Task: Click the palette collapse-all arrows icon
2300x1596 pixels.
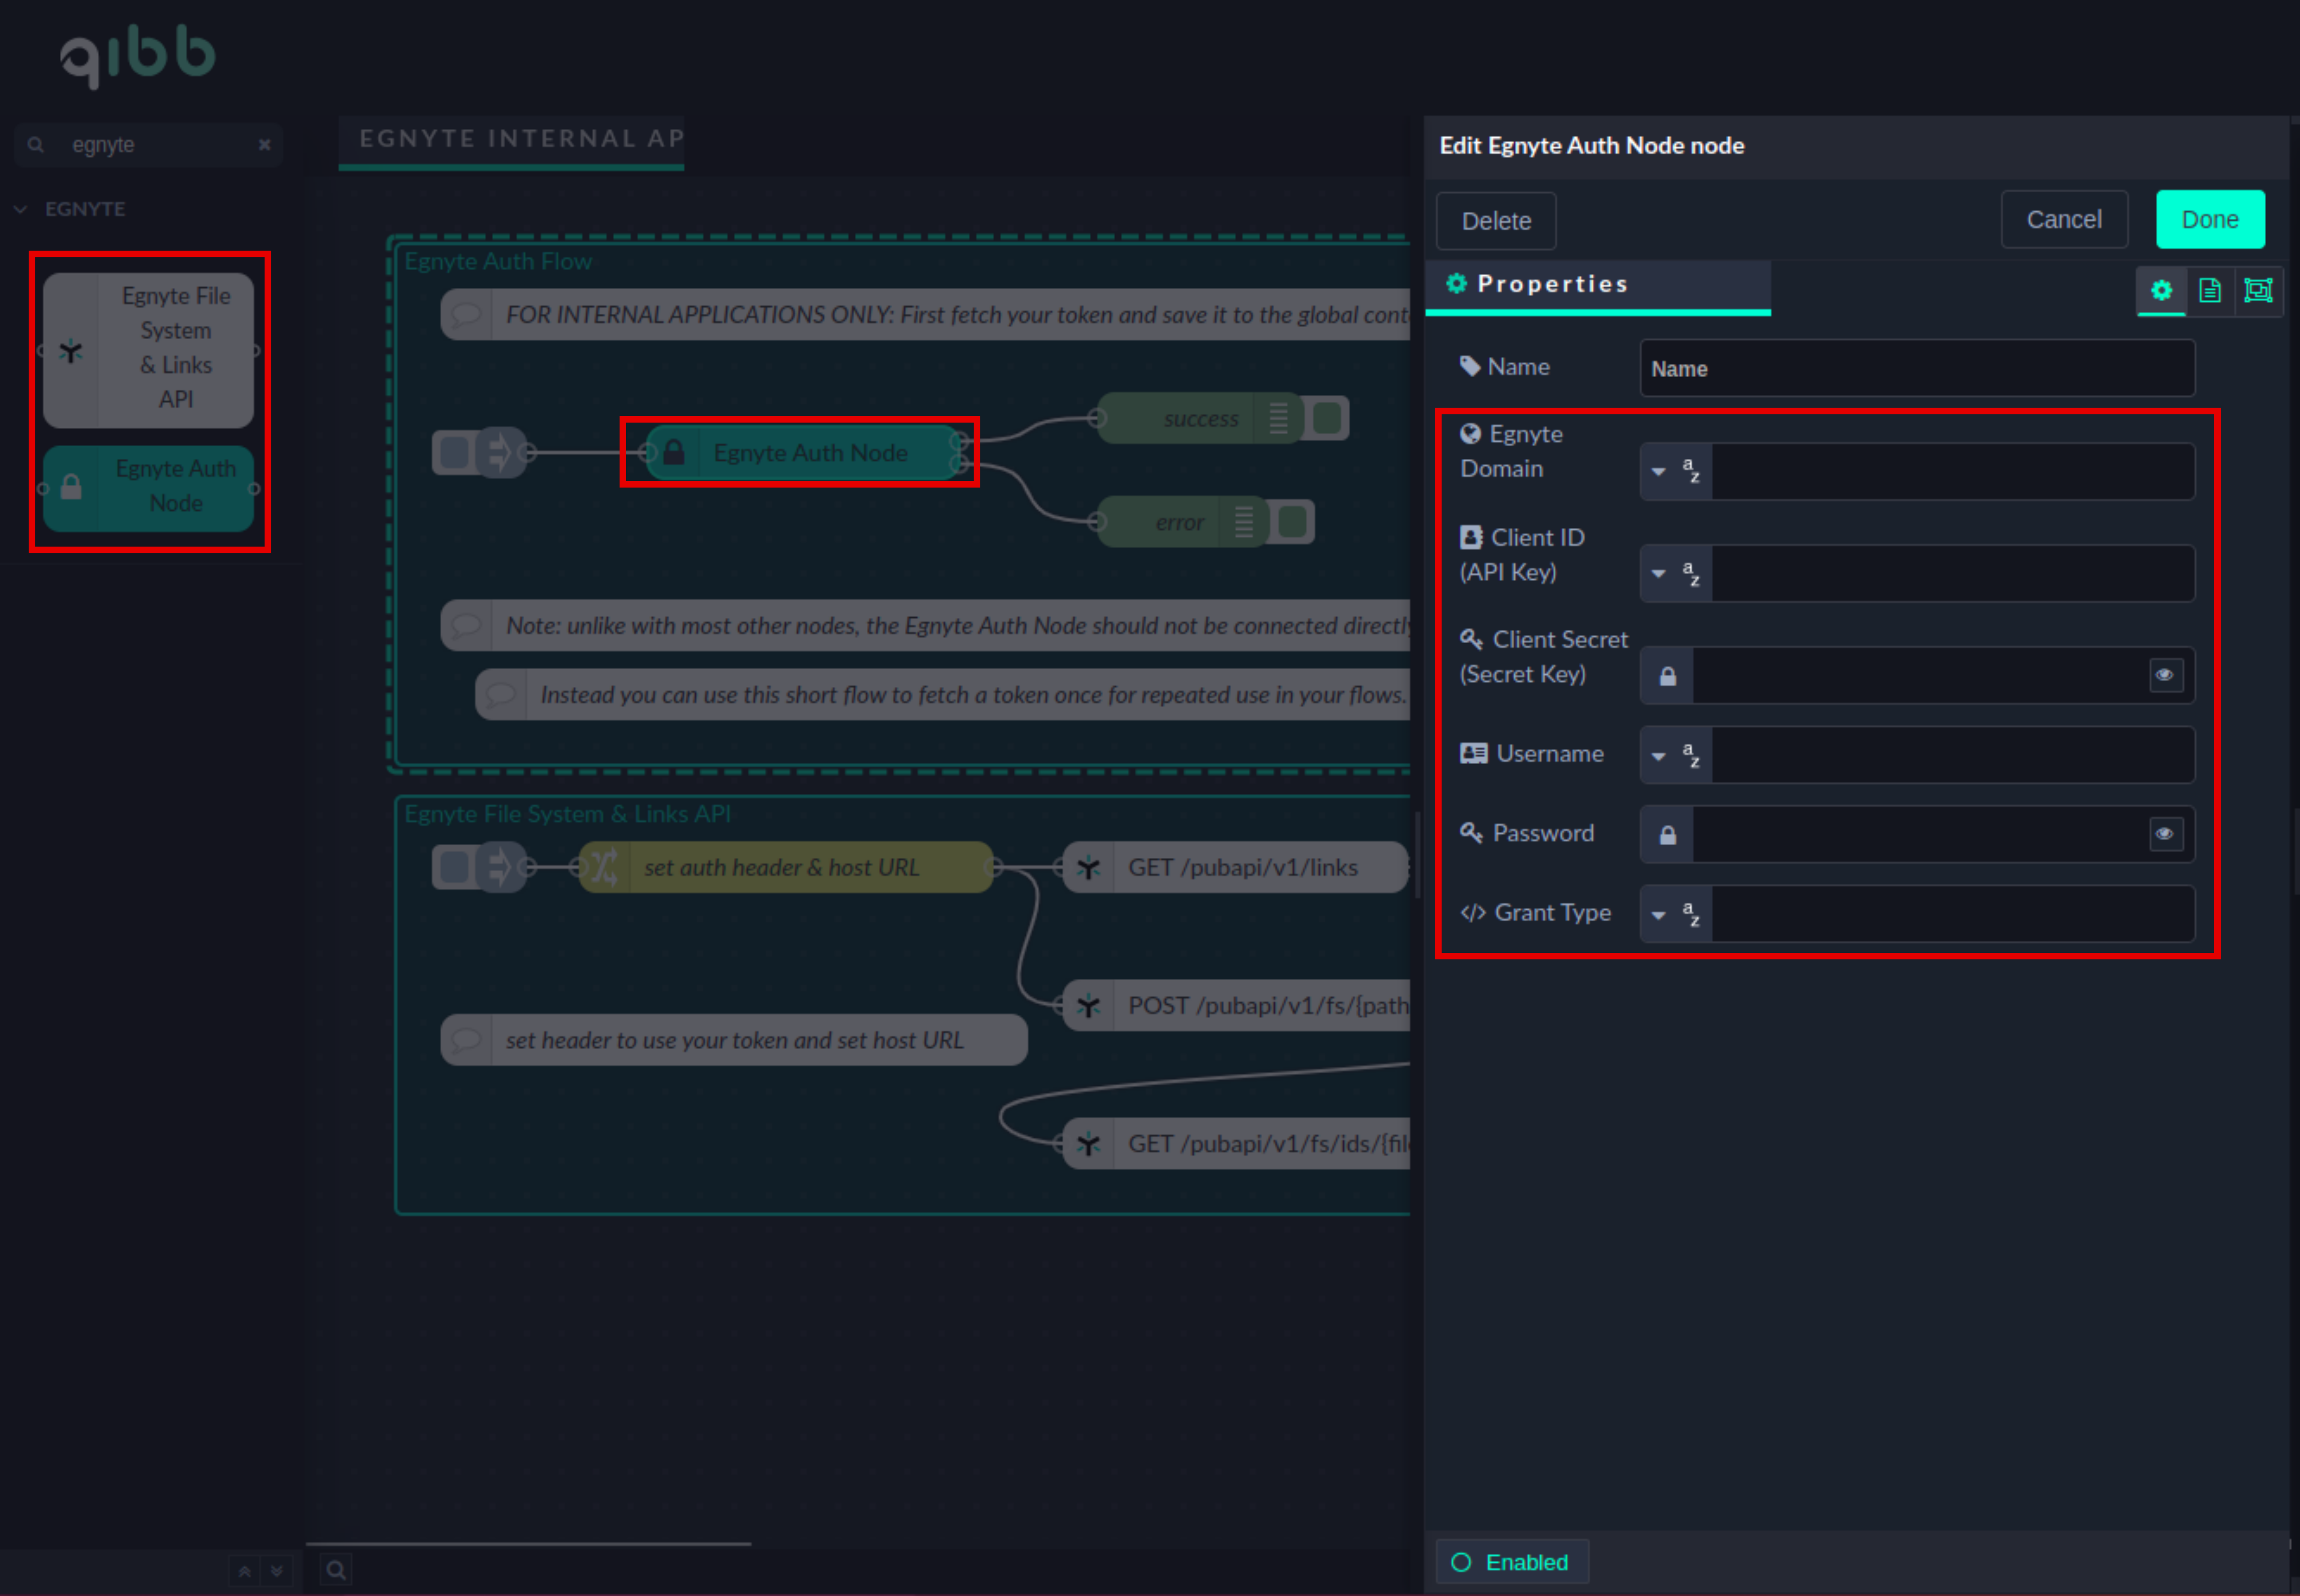Action: [x=244, y=1571]
